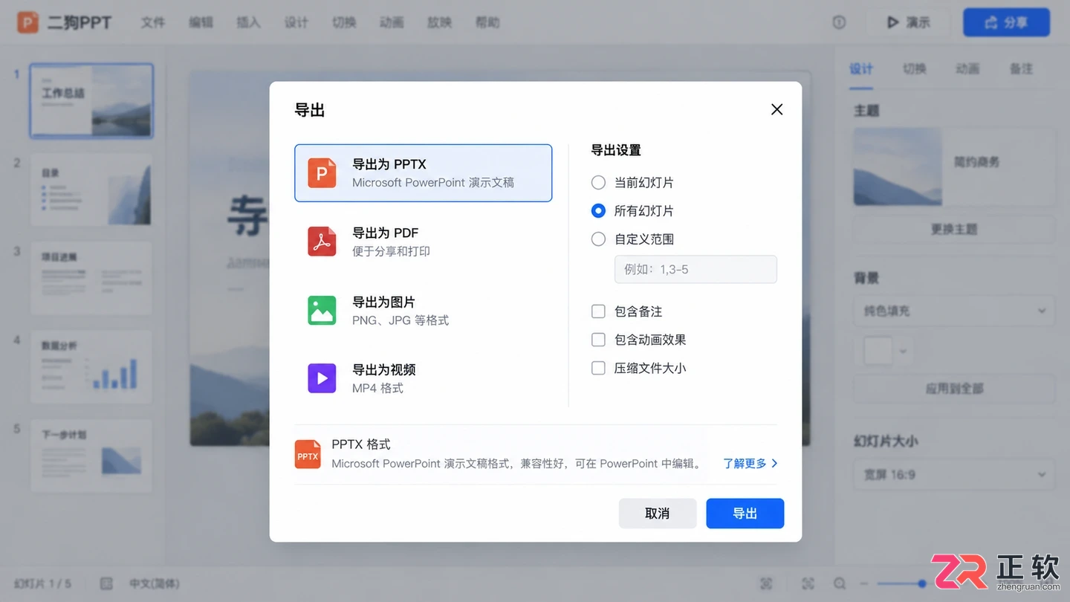This screenshot has height=602, width=1070.
Task: Choose the red 导出为 PDF icon
Action: point(322,242)
